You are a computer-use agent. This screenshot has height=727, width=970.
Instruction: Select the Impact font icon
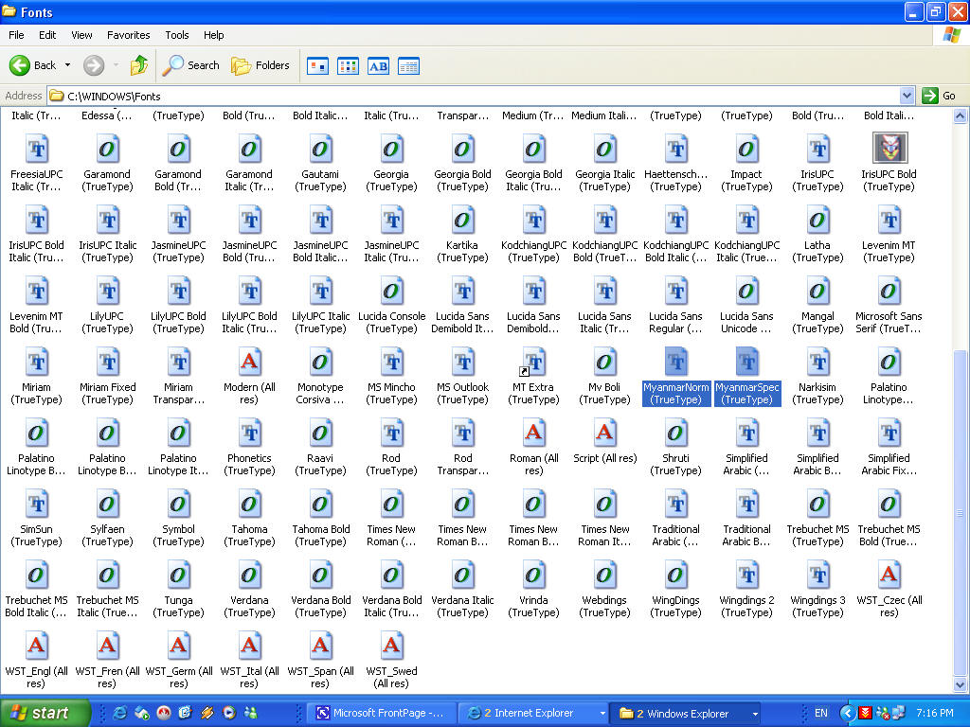(746, 149)
